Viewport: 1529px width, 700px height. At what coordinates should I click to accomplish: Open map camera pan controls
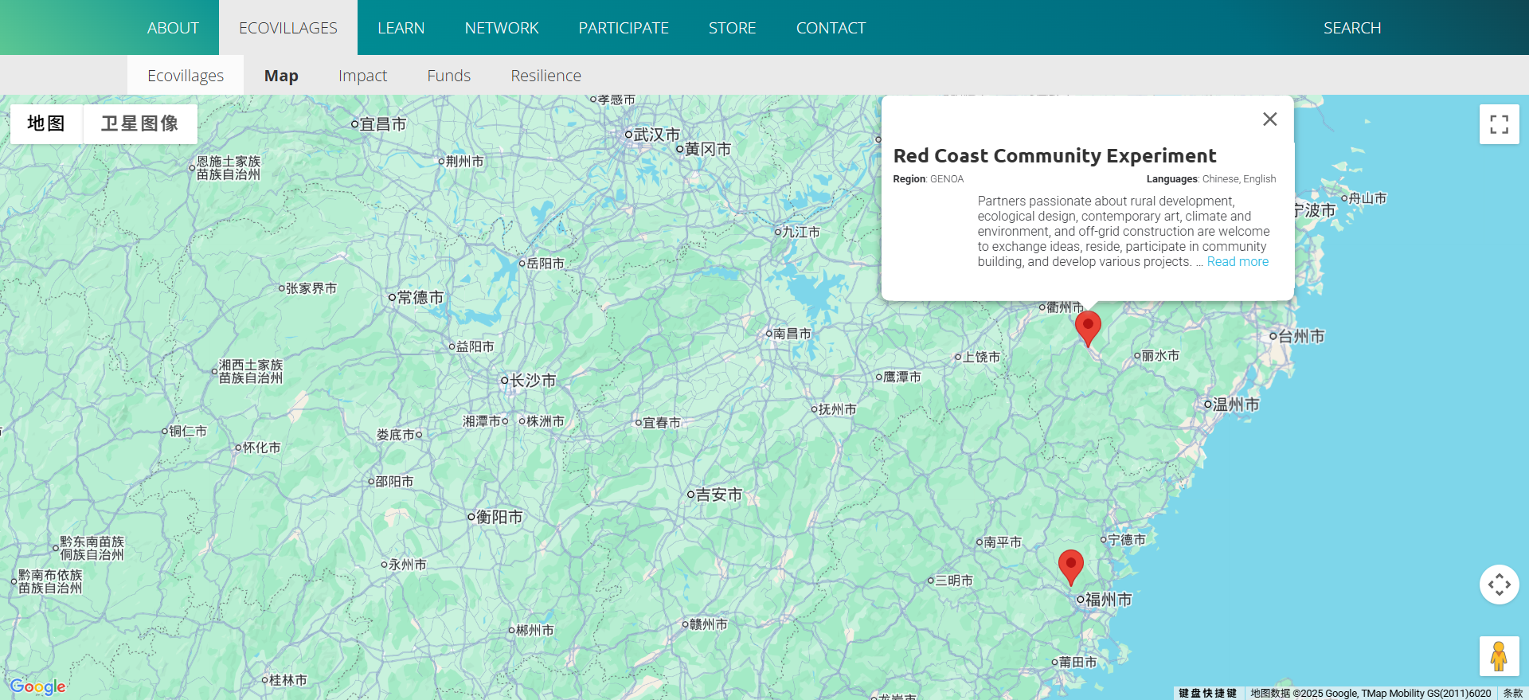coord(1499,585)
